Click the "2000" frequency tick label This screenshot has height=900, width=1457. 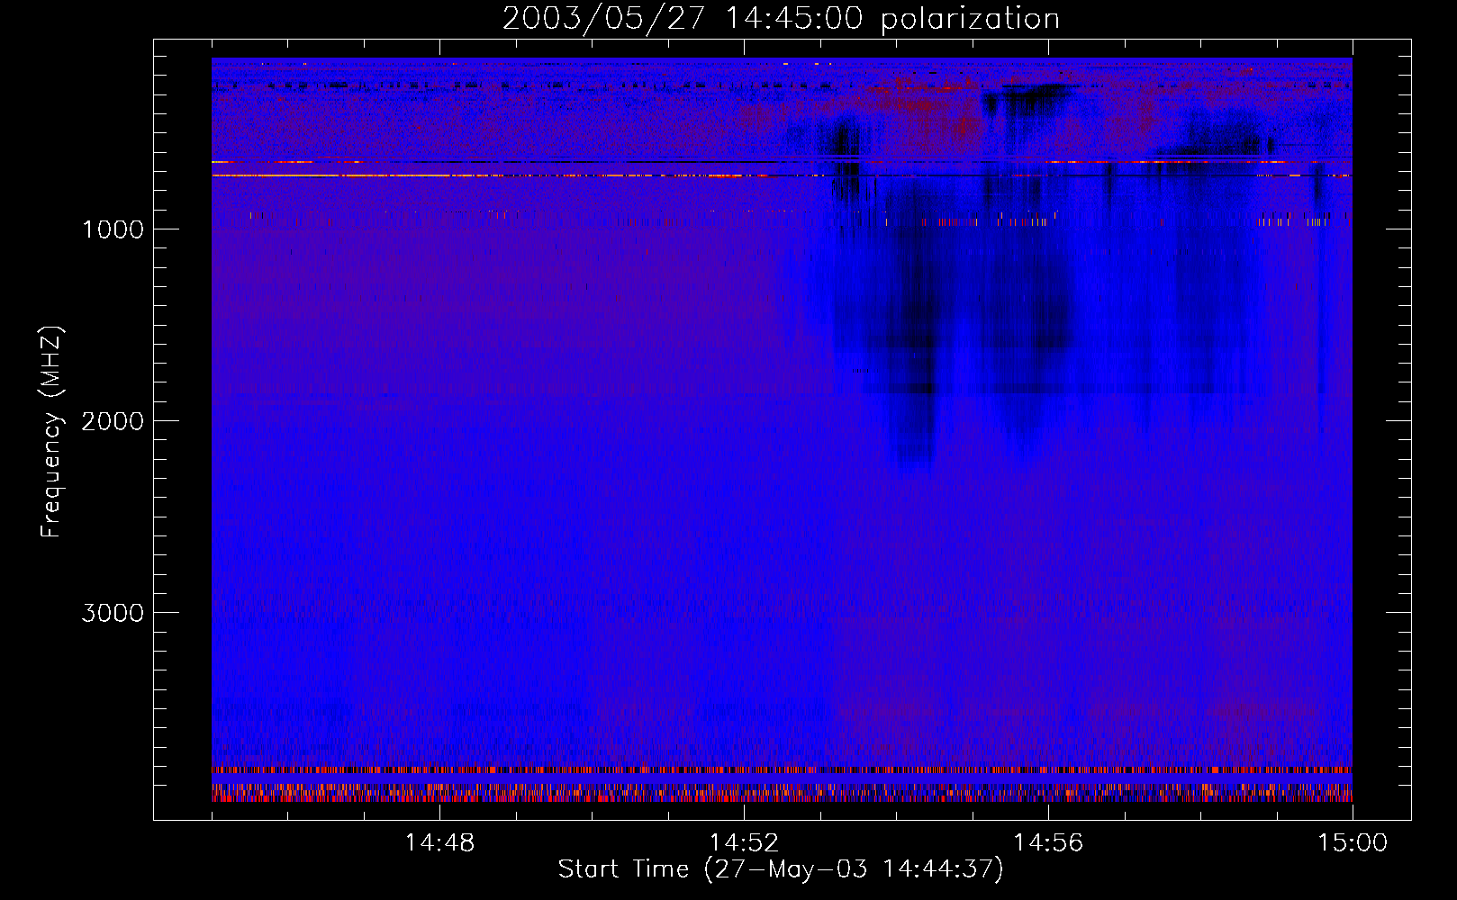[113, 421]
